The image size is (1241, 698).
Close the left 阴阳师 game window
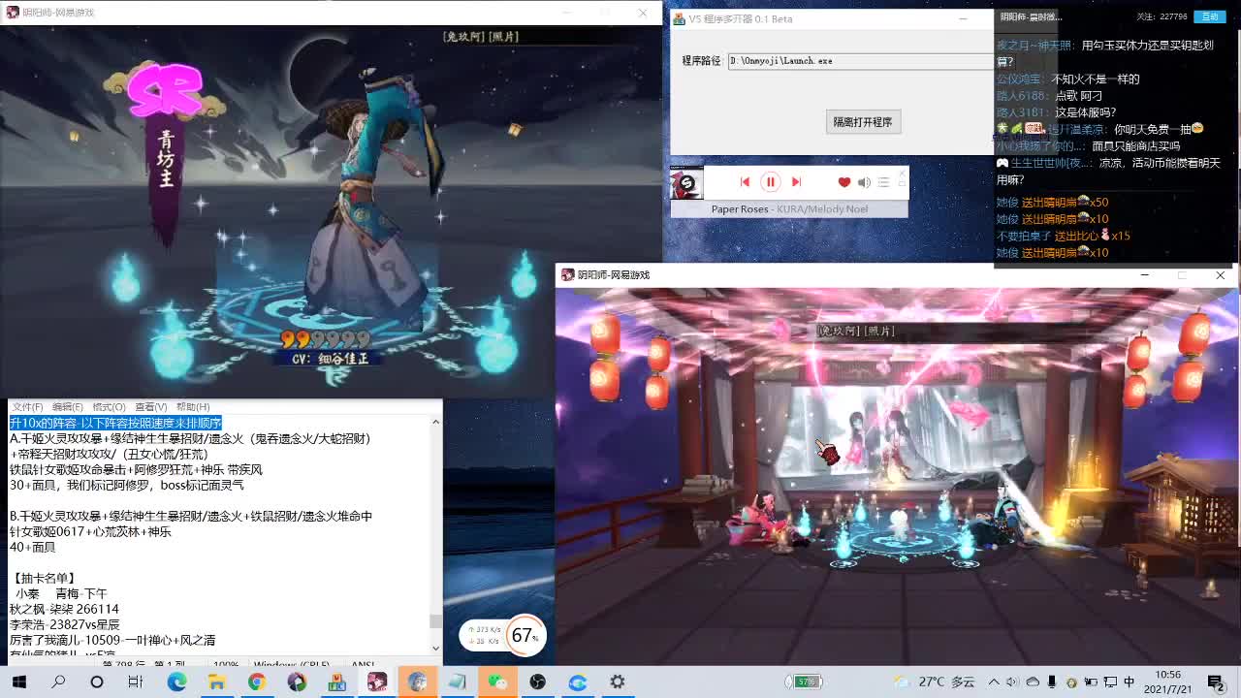coord(642,13)
